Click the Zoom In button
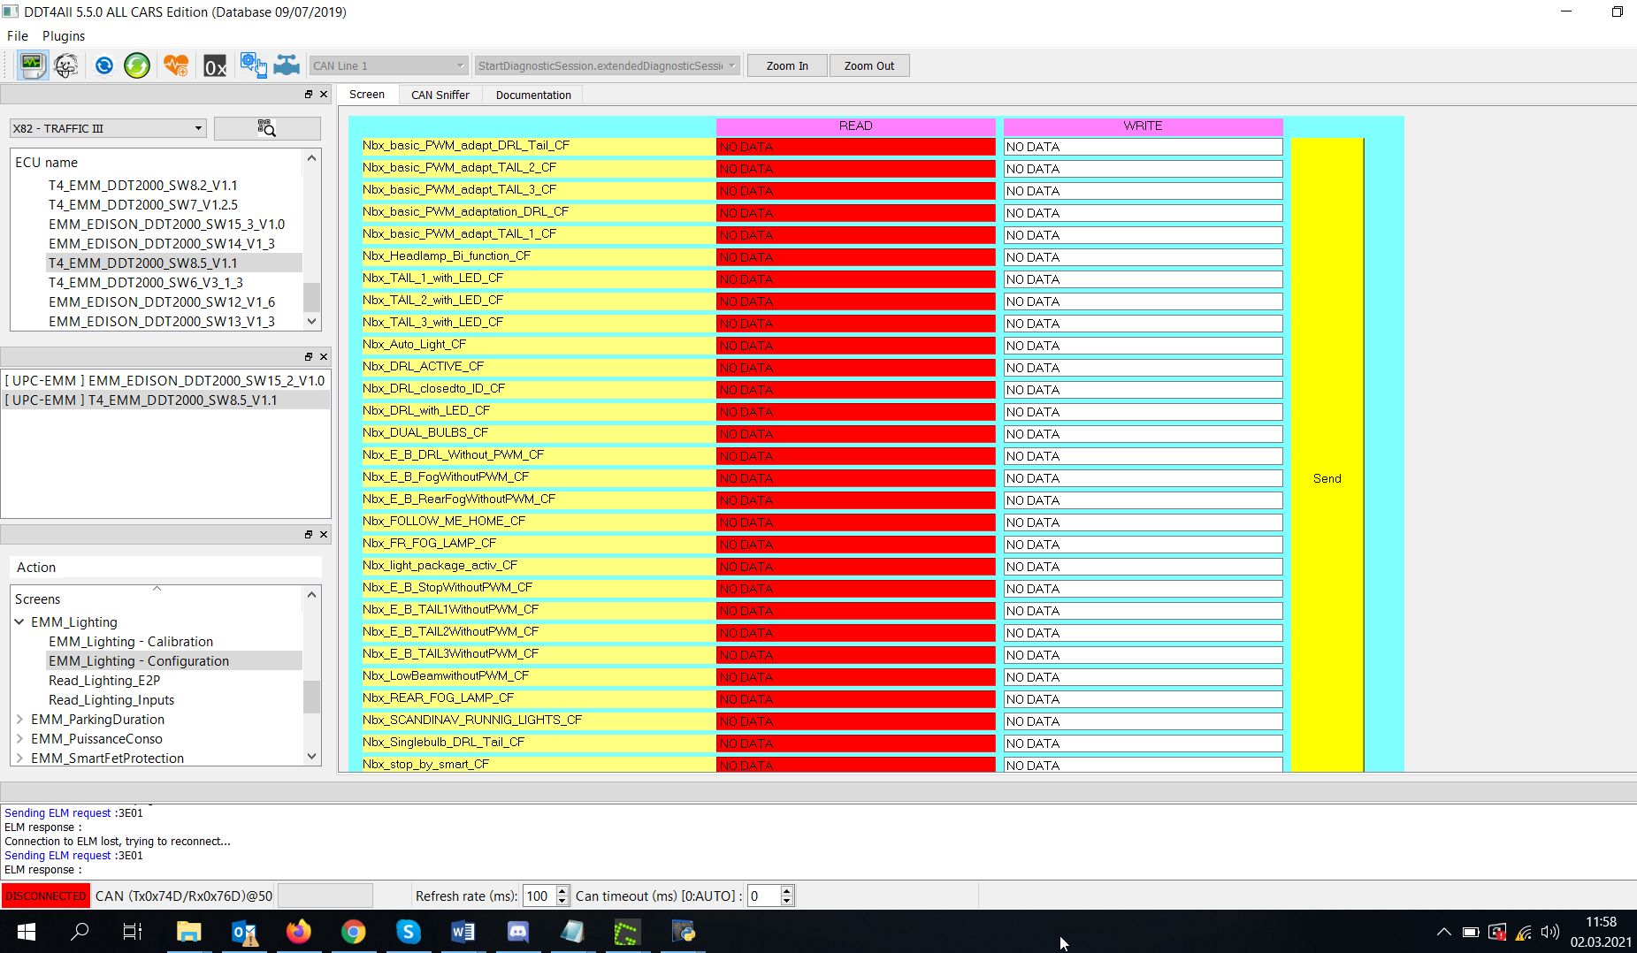 pos(785,65)
